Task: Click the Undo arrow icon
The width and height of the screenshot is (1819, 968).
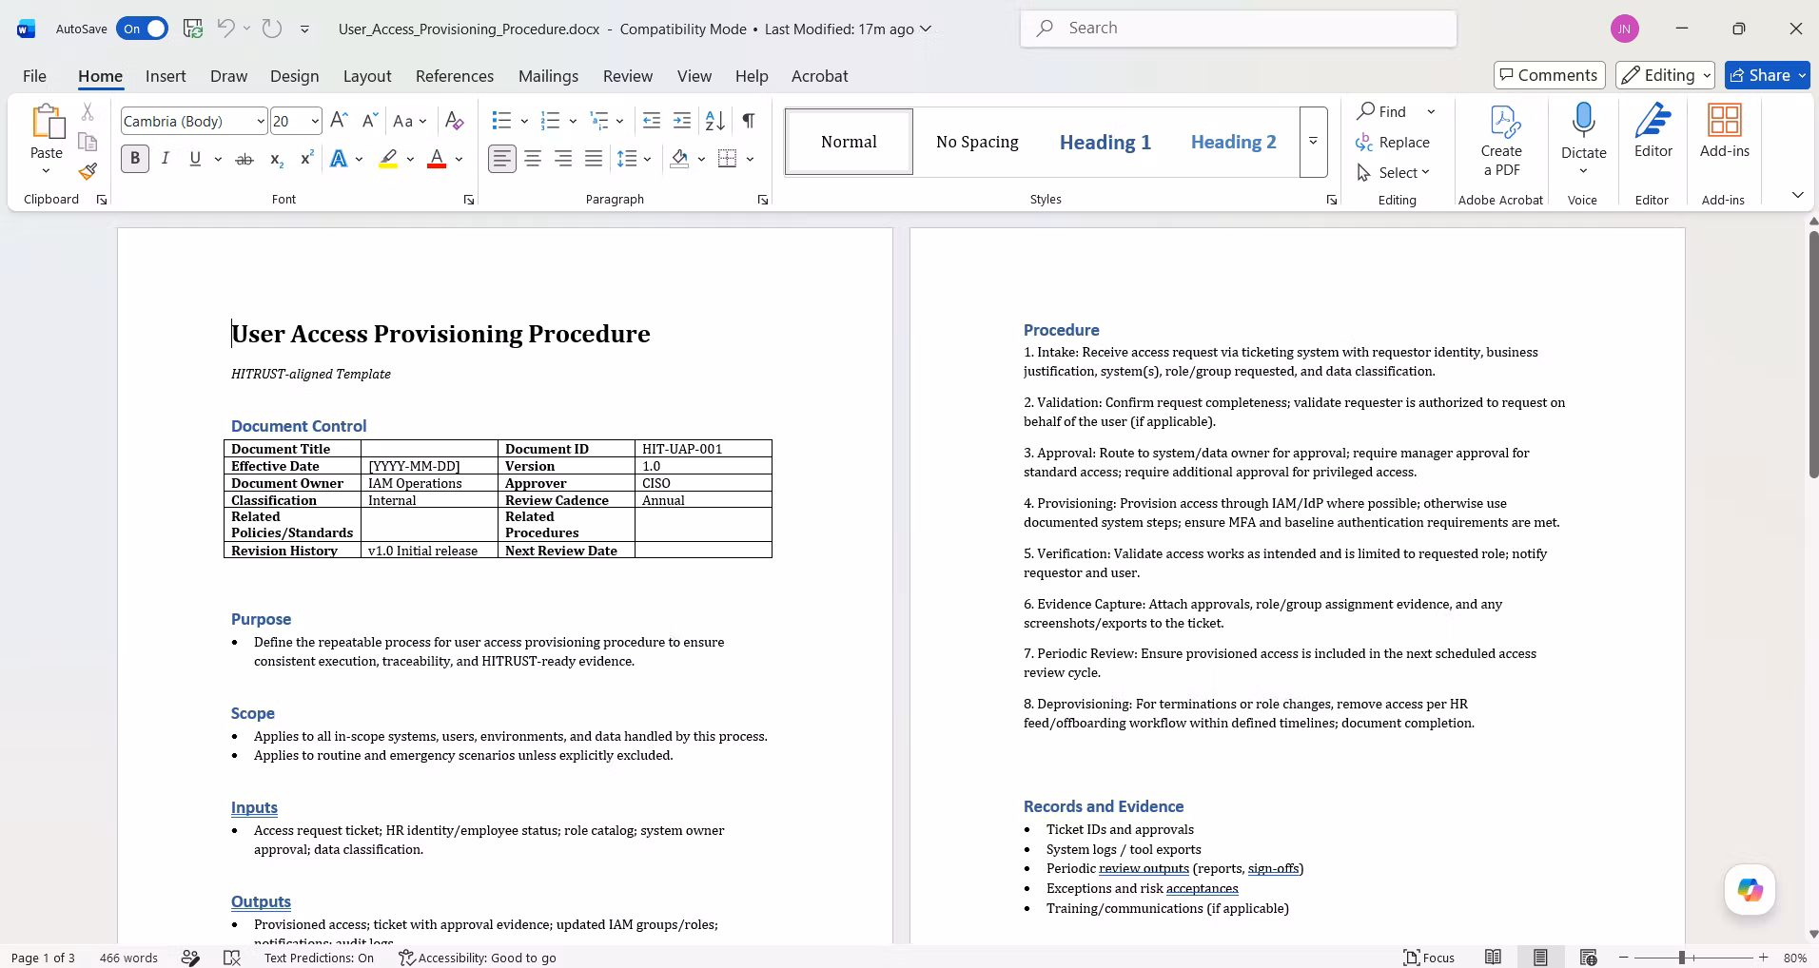Action: click(x=225, y=29)
